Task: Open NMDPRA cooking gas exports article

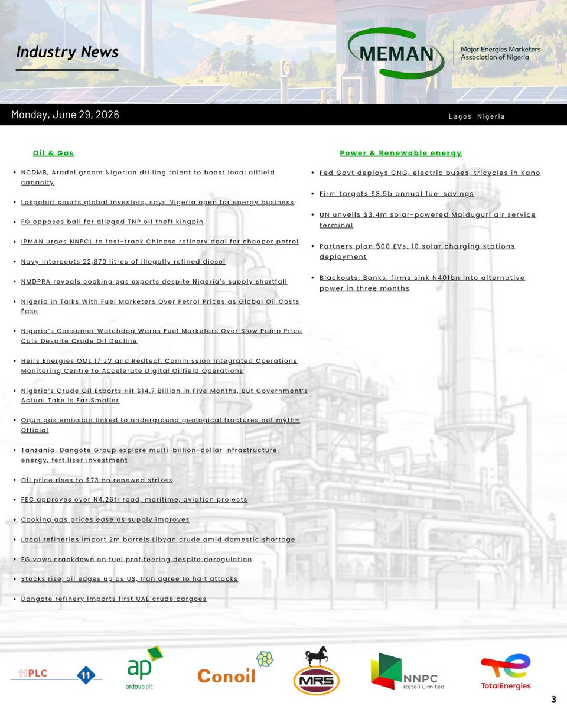Action: tap(154, 281)
